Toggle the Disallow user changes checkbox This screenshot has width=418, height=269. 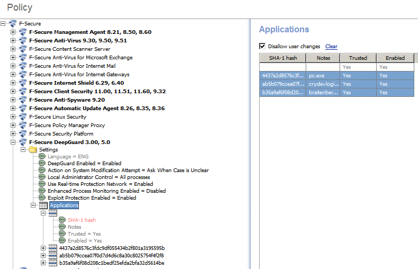tap(262, 47)
